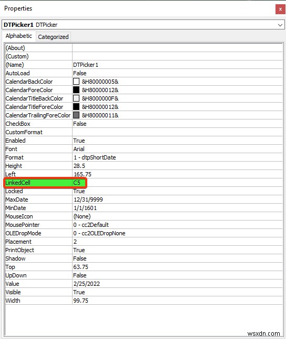Image resolution: width=286 pixels, height=339 pixels.
Task: Click the Height value 28.5
Action: pyautogui.click(x=79, y=166)
